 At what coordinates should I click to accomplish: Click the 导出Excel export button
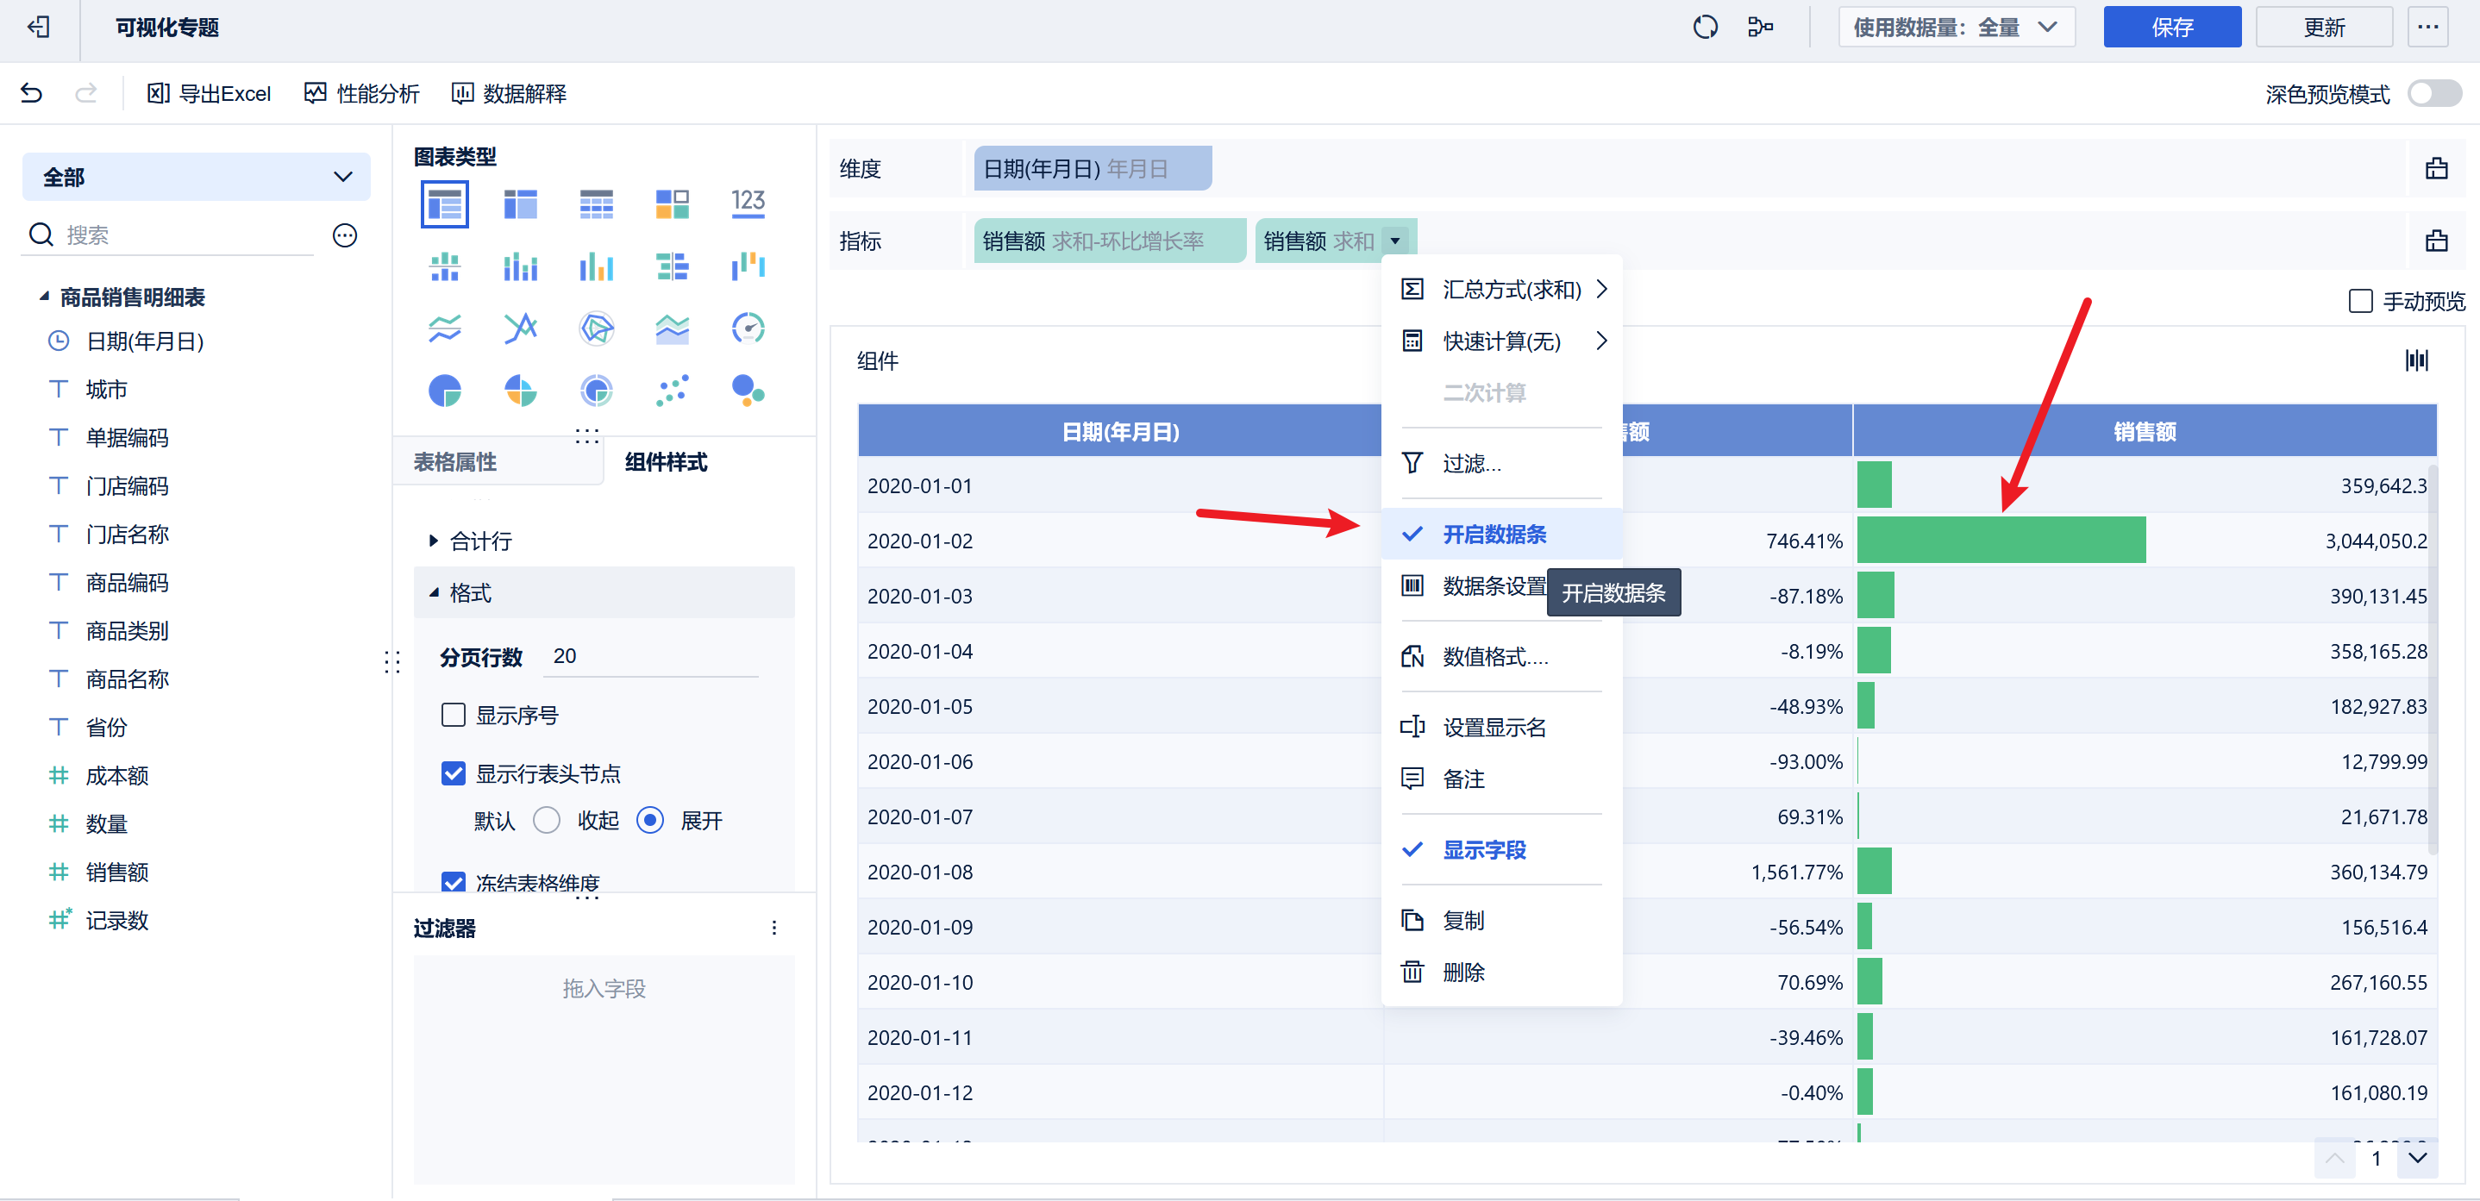pyautogui.click(x=209, y=93)
